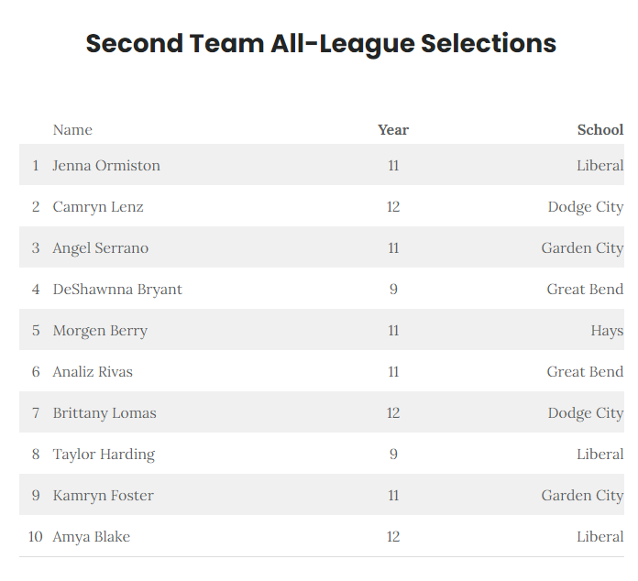Viewport: 638px width, 581px height.
Task: Click Liberal school for Jenna Ormiston
Action: 600,165
